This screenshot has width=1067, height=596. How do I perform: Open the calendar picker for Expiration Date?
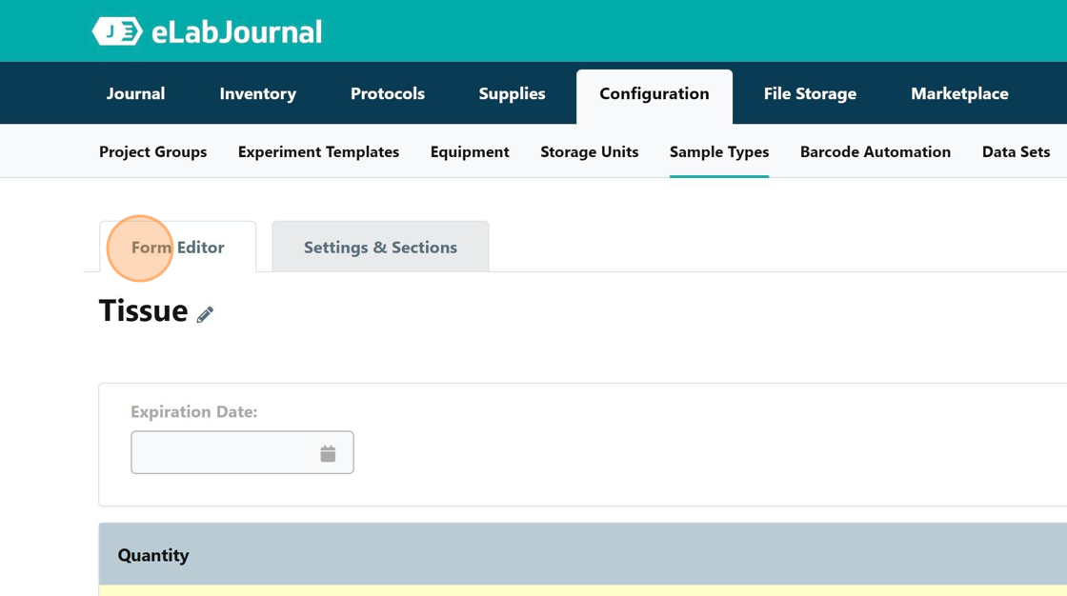tap(328, 453)
